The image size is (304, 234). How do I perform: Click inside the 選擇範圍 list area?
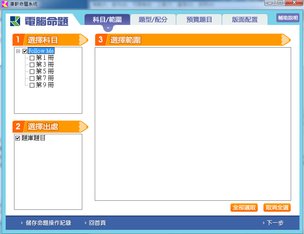click(x=193, y=124)
